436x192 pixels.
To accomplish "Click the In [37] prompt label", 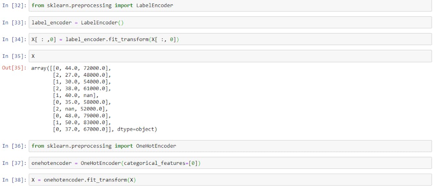I will pos(14,163).
